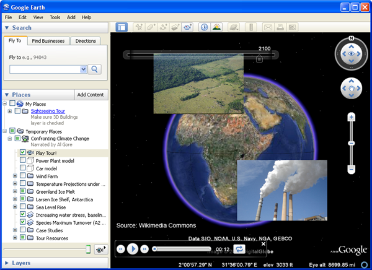Viewport: 372px width, 270px height.
Task: Open the Sightseeing Tour link
Action: click(48, 111)
